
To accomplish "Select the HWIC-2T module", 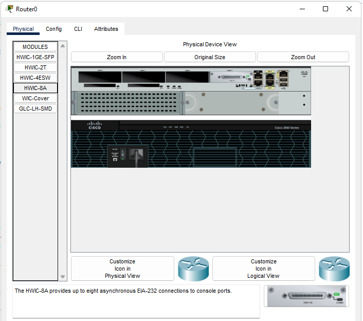I will tap(35, 67).
